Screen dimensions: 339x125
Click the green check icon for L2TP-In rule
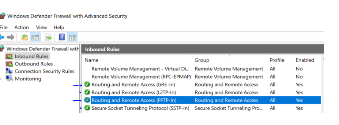(87, 92)
